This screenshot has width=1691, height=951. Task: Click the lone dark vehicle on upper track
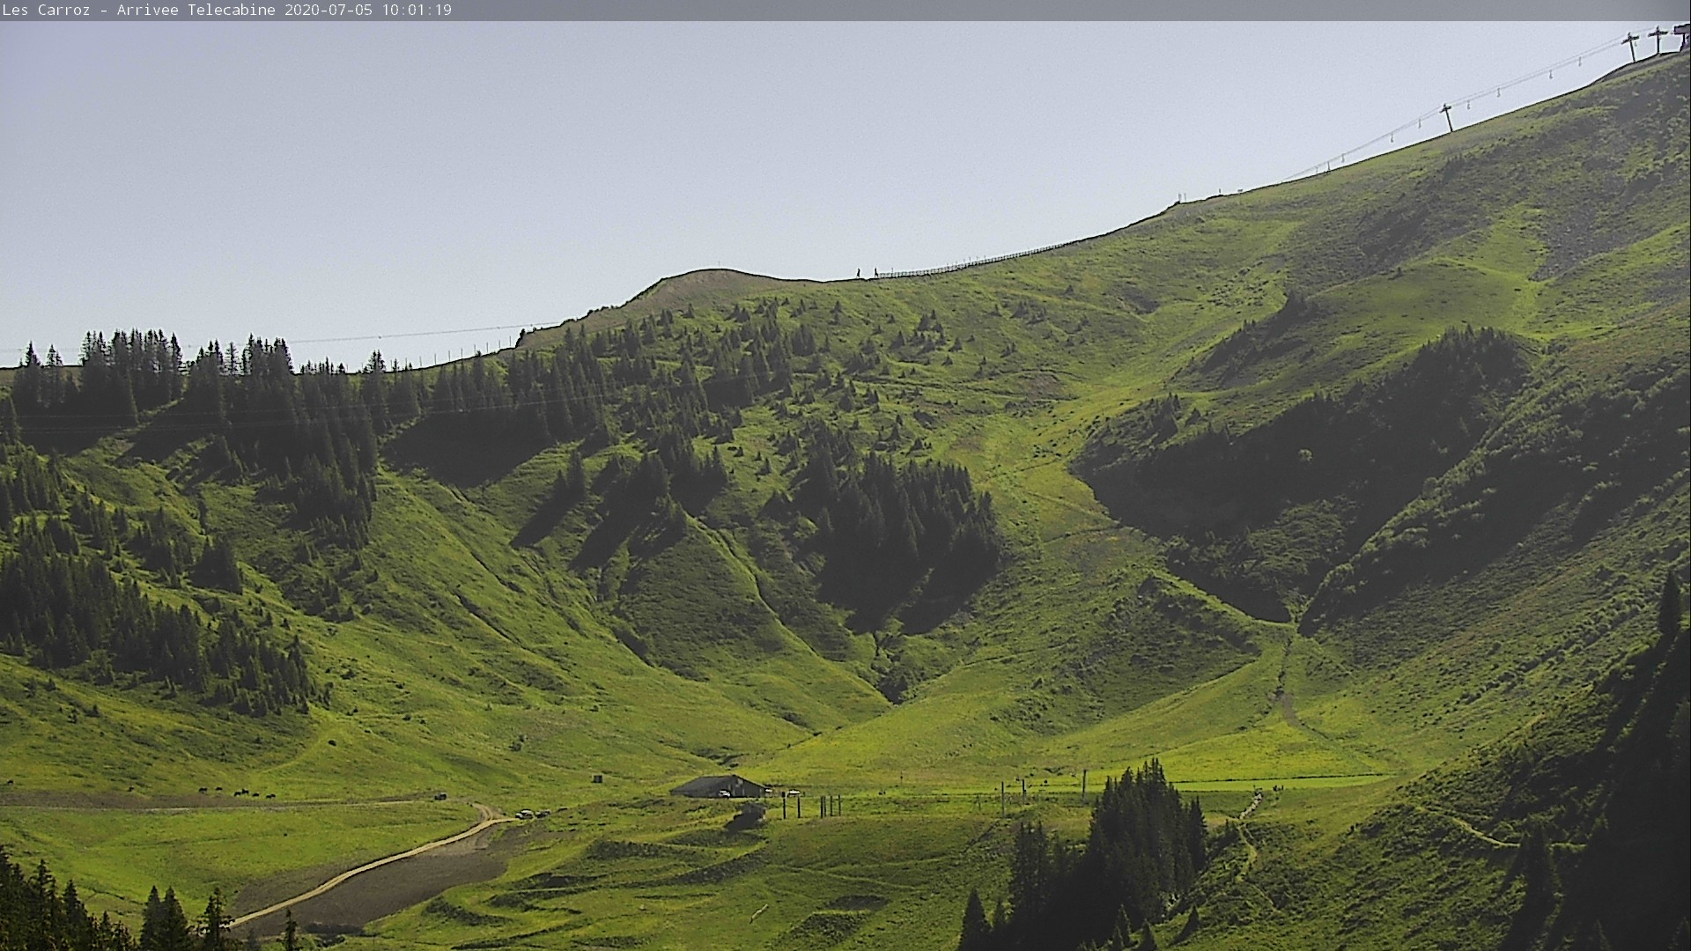[439, 797]
